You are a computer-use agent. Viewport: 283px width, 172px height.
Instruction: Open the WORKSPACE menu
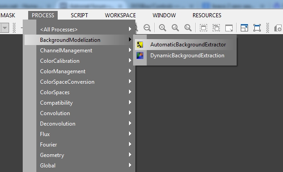coord(120,15)
